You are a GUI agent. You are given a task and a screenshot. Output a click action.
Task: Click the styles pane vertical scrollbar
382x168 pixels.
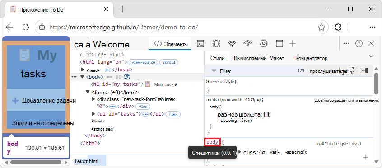tap(376, 83)
